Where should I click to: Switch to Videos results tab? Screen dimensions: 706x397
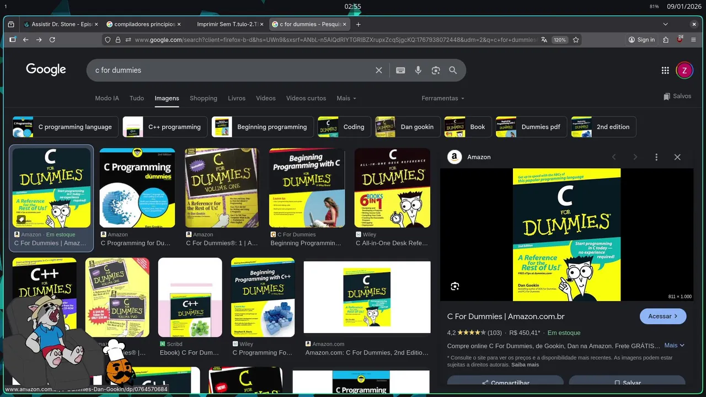tap(265, 98)
